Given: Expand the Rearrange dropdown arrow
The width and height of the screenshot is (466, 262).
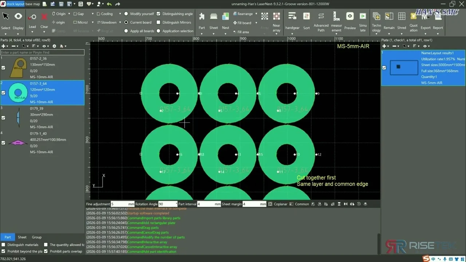Looking at the screenshot, I should tap(256, 14).
